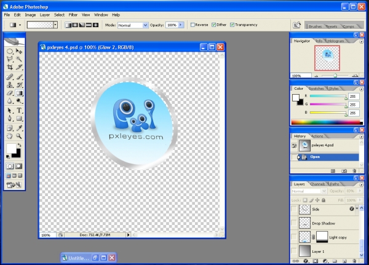This screenshot has width=369, height=265.
Task: Select the Eraser tool
Action: coord(10,93)
